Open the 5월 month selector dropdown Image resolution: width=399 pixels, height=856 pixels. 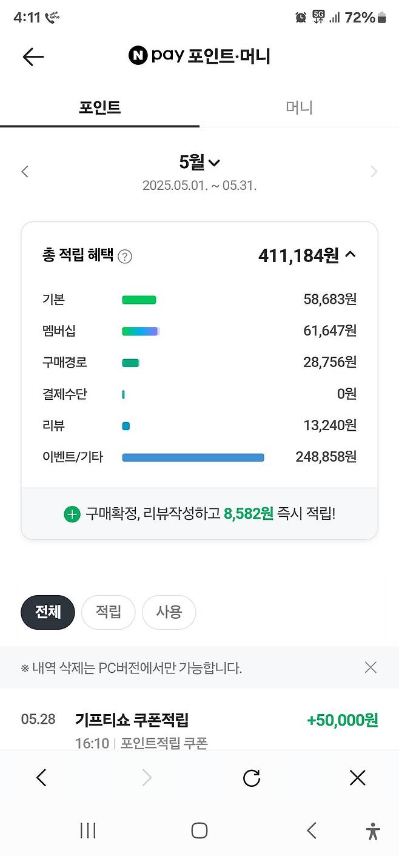tap(199, 163)
